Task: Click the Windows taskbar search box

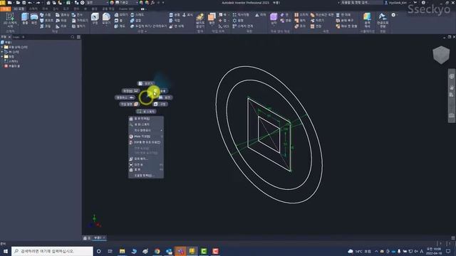Action: (x=52, y=251)
